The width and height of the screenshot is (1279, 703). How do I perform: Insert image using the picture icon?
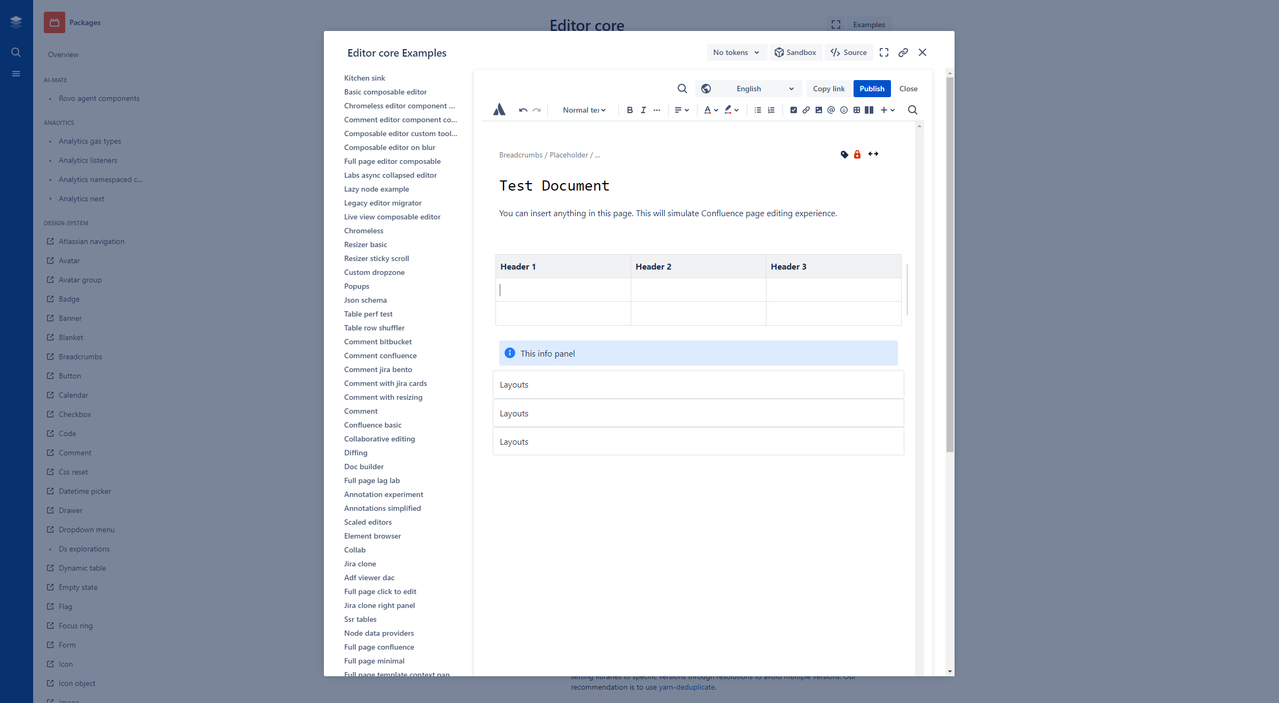pyautogui.click(x=818, y=110)
